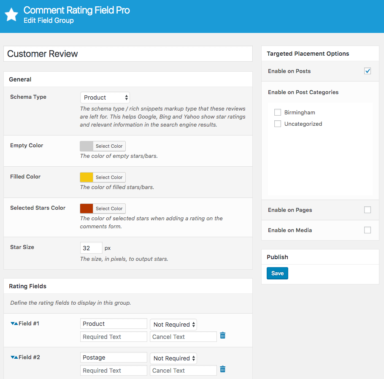Delete Field #1 with the trash icon
This screenshot has height=379, width=384.
coord(223,336)
